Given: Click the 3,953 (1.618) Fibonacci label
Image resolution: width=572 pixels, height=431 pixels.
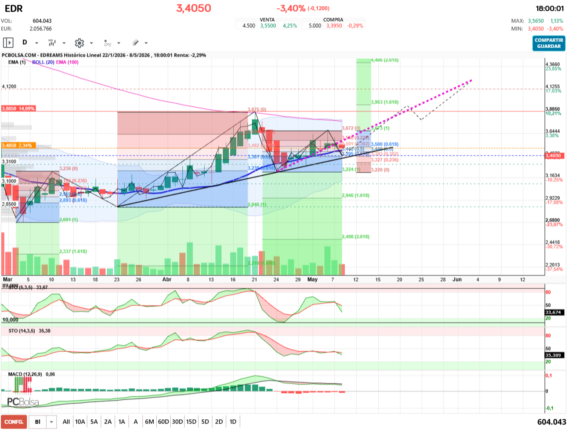Looking at the screenshot, I should pos(384,102).
